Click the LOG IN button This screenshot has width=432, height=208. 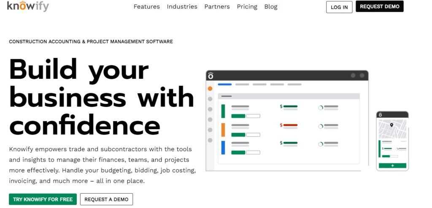coord(339,7)
